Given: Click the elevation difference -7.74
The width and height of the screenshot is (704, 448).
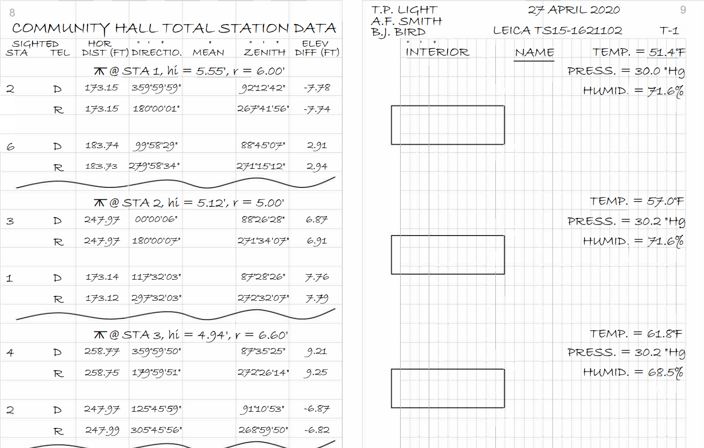Looking at the screenshot, I should (317, 109).
